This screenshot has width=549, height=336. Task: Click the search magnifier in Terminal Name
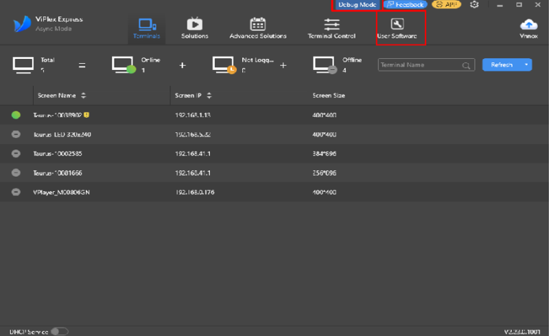(x=467, y=66)
